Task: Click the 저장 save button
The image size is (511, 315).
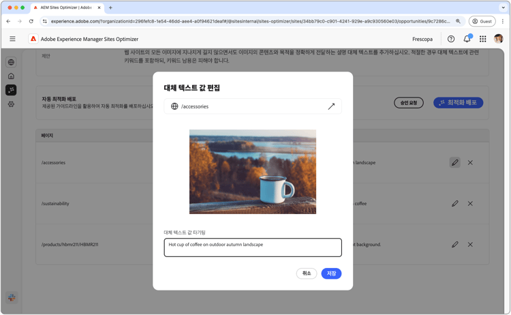Action: click(x=331, y=273)
